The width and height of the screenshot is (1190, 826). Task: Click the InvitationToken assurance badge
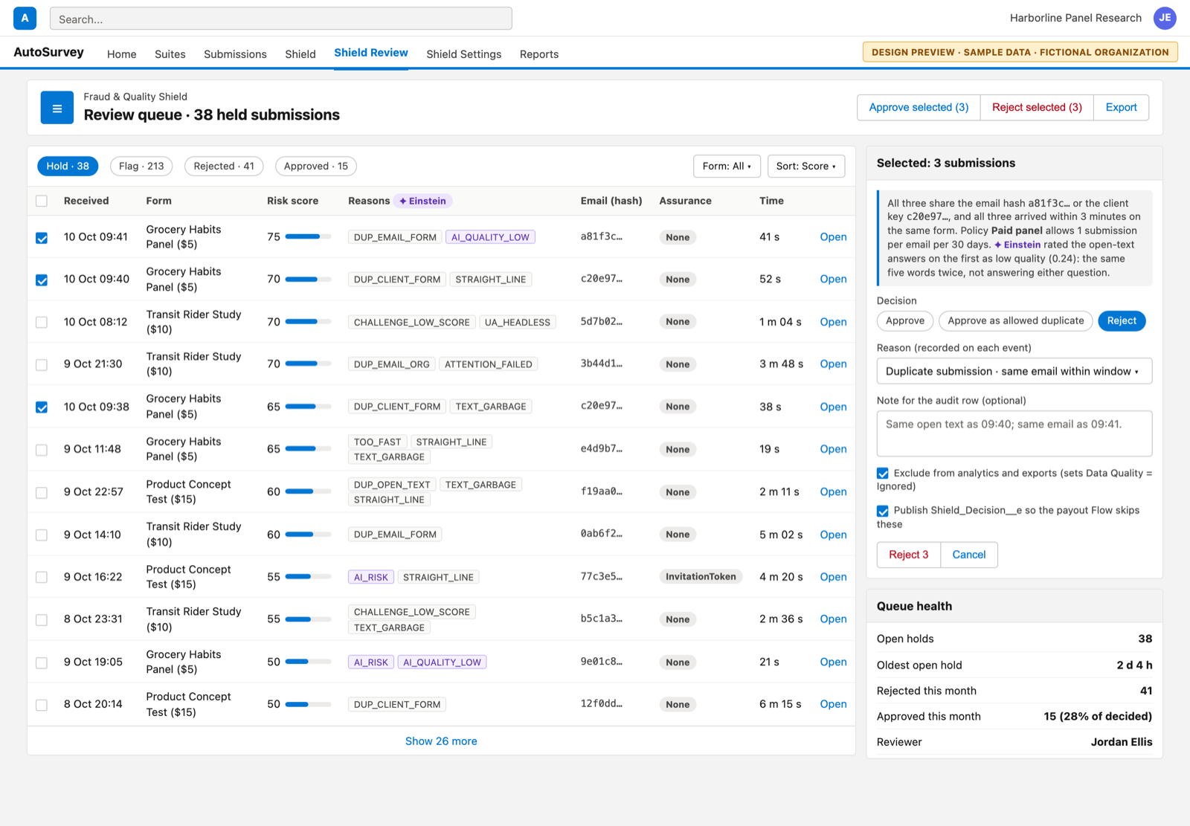(701, 576)
